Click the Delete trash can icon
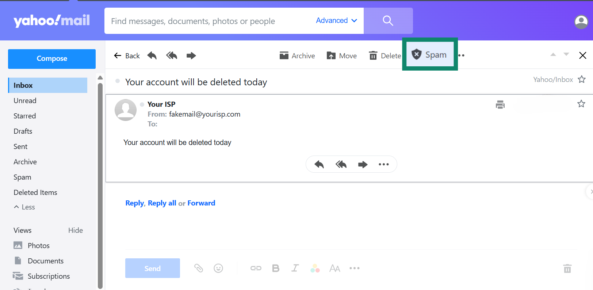Viewport: 593px width, 290px height. pyautogui.click(x=373, y=56)
